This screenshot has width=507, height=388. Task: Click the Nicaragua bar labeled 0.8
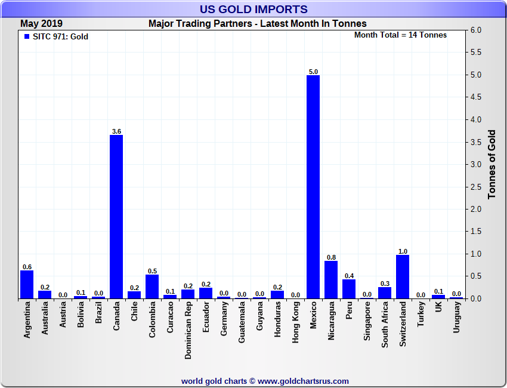click(x=331, y=279)
